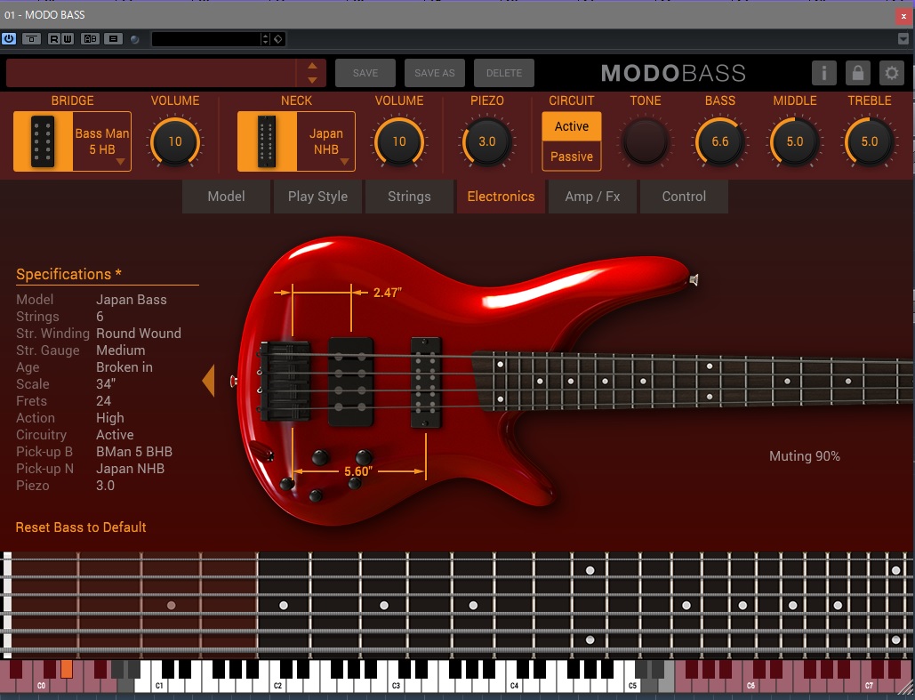Click Reset Bass to Default link
The width and height of the screenshot is (915, 700).
click(x=81, y=527)
